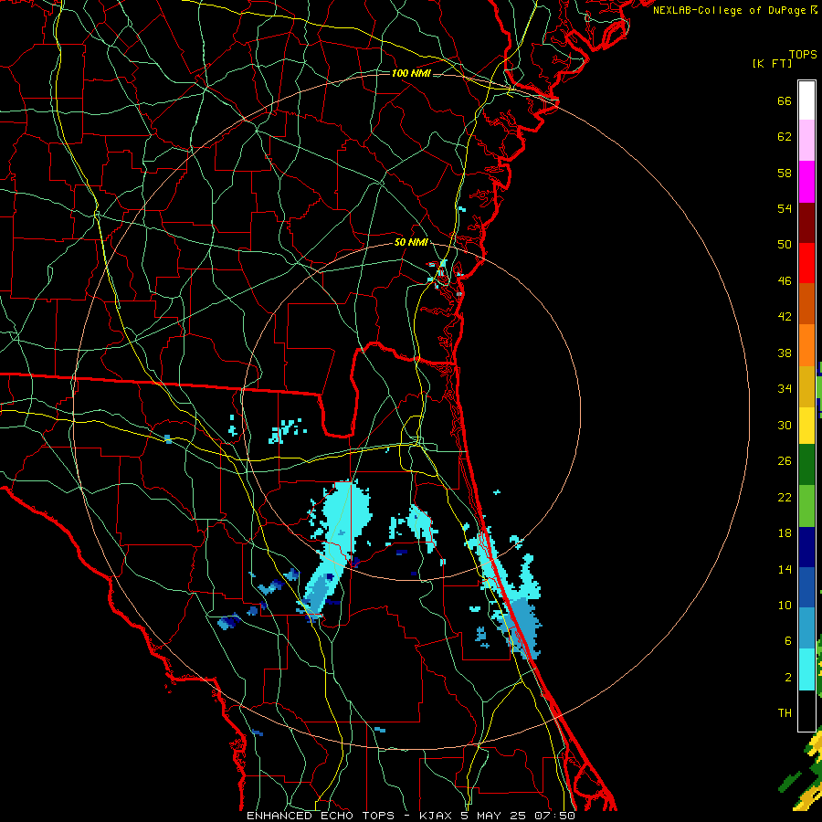Click the gold 34 K FT swatch
The height and width of the screenshot is (822, 822).
pos(806,386)
